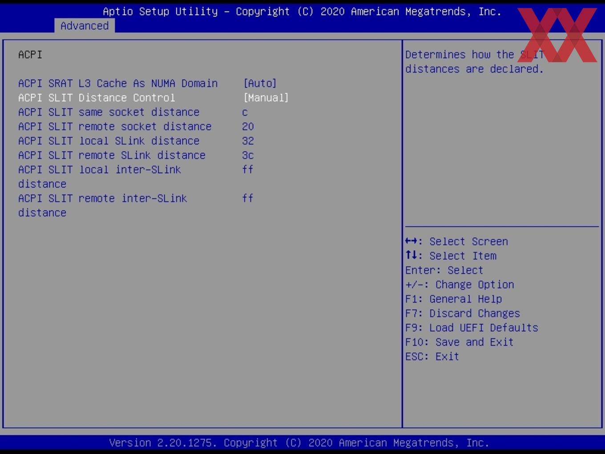Select ACPI SLIT local SLink distance

(x=109, y=141)
